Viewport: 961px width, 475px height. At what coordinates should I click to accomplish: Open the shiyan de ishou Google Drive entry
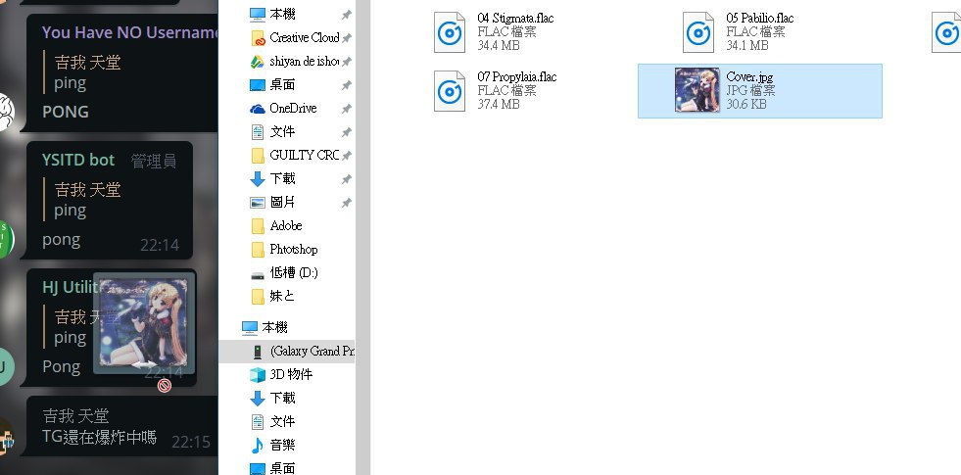tap(304, 62)
